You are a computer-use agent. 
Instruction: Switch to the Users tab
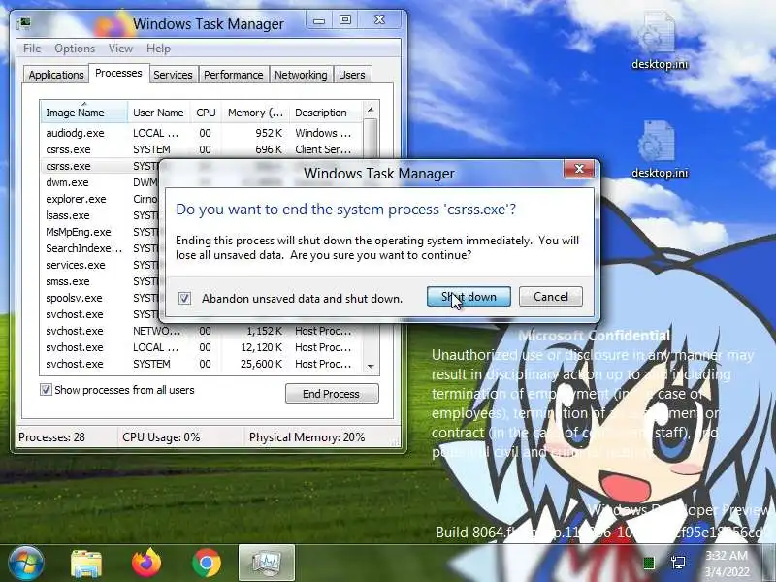click(x=352, y=75)
